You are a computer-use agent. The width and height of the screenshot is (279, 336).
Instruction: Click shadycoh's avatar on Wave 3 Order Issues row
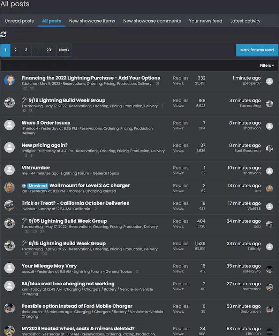269,126
